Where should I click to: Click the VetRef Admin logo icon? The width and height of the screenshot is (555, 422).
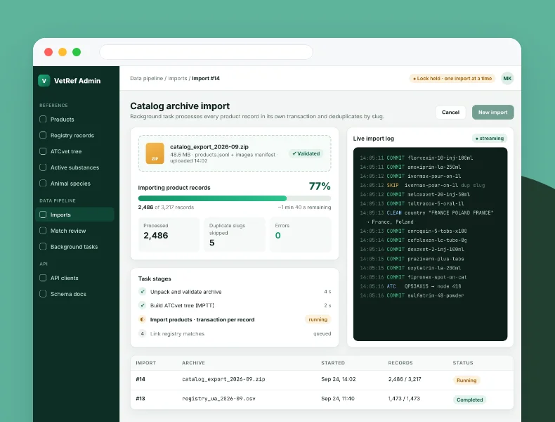(44, 81)
